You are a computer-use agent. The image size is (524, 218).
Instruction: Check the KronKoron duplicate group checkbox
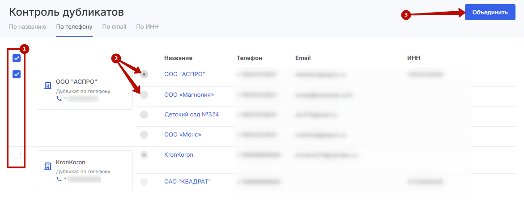[17, 155]
